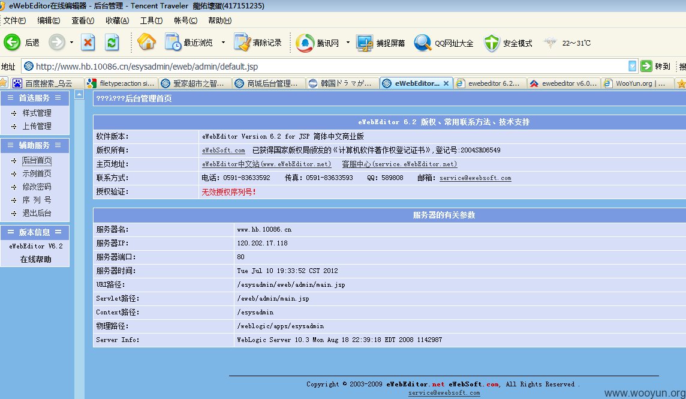Open the 查看(V) menu

pos(83,20)
